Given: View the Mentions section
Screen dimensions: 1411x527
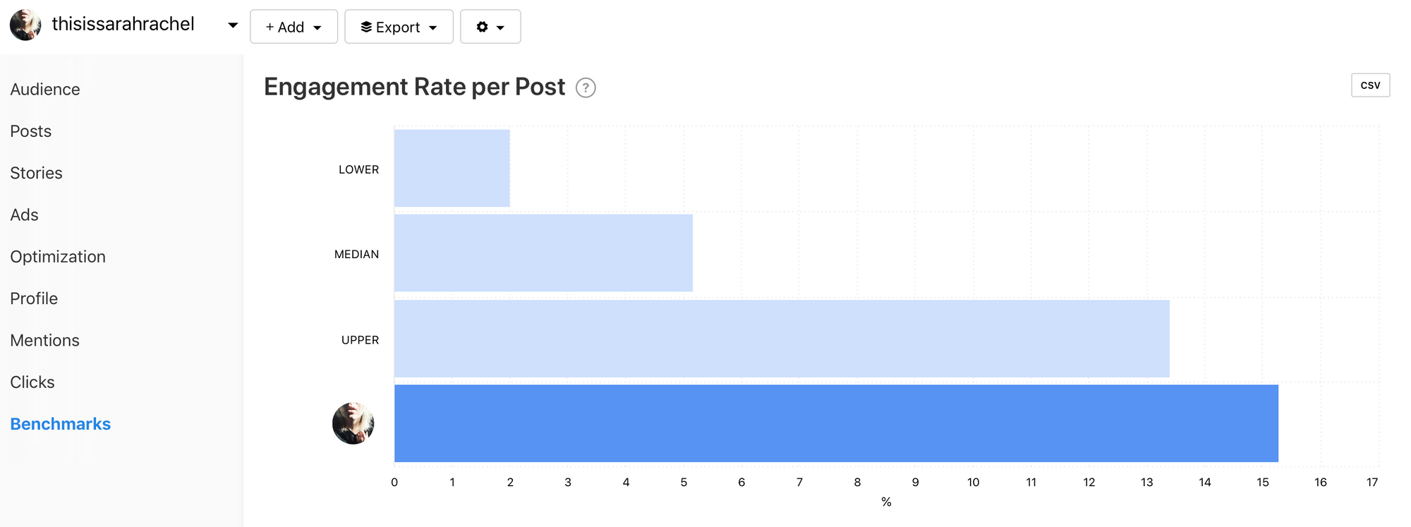Looking at the screenshot, I should click(x=45, y=340).
